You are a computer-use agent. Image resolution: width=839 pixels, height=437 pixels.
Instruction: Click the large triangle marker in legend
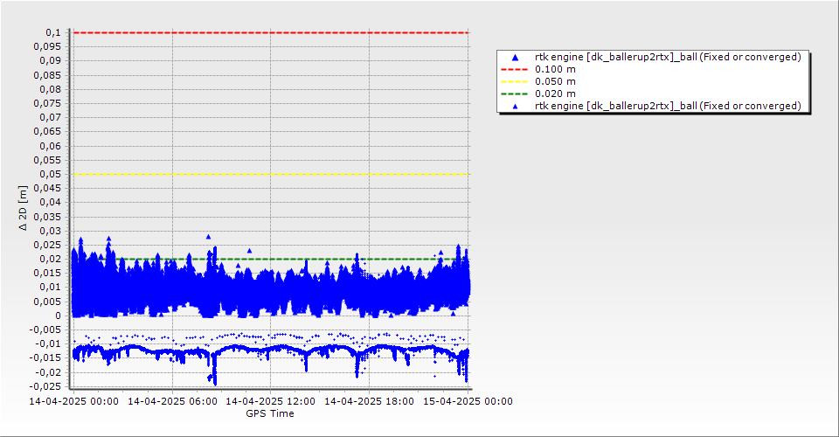click(515, 57)
